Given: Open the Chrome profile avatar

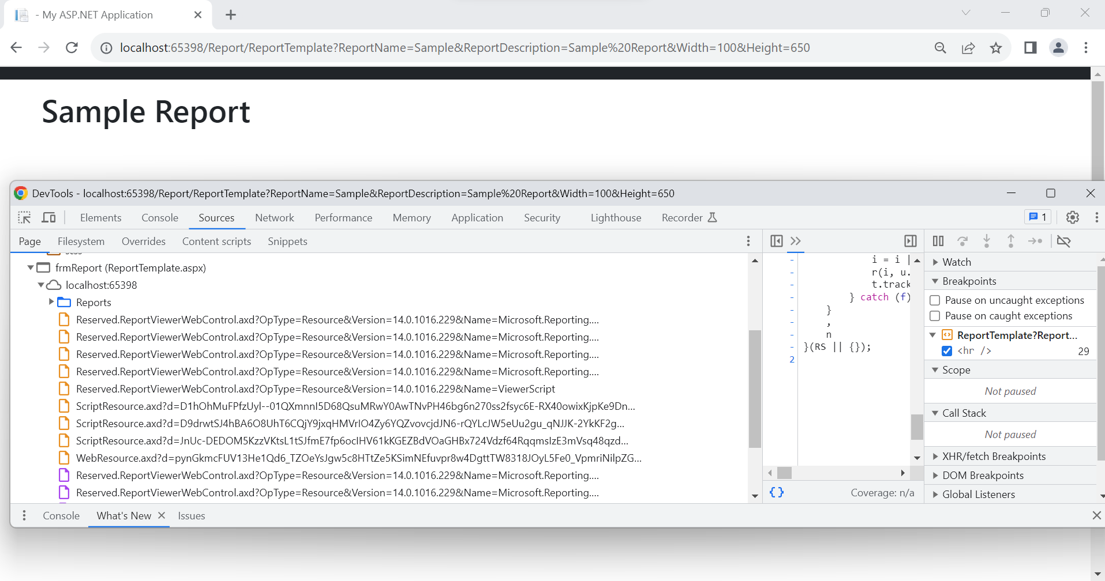Looking at the screenshot, I should coord(1058,47).
